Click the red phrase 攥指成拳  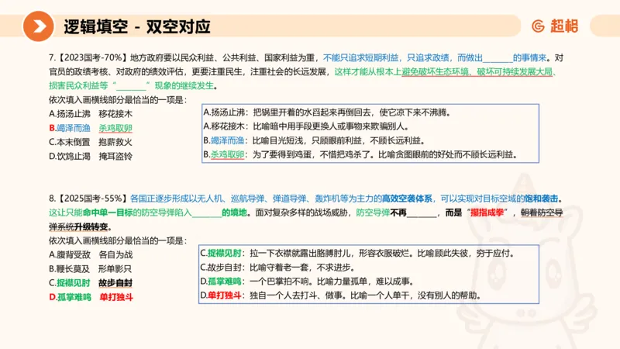pos(487,213)
